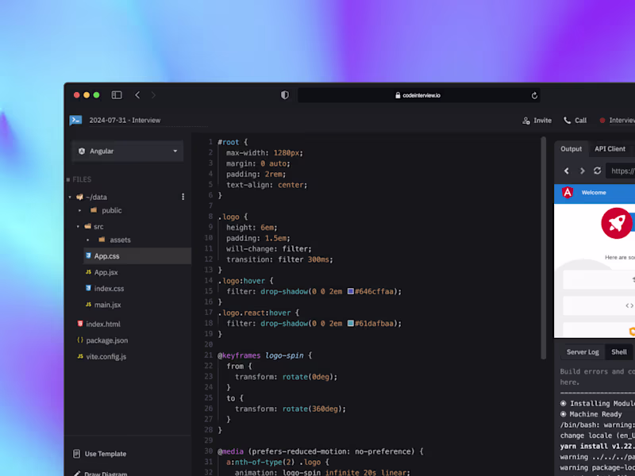The image size is (635, 476).
Task: Open vite.config.js file
Action: click(x=106, y=356)
